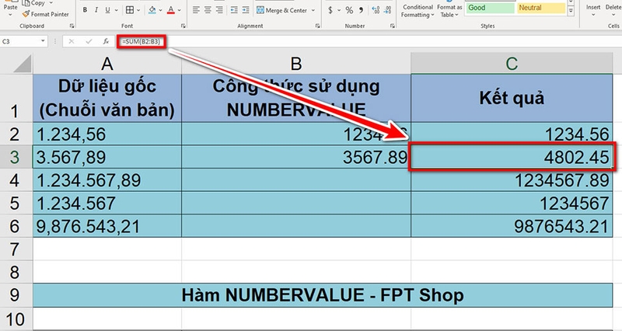
Task: Expand Paste options arrow
Action: click(x=10, y=15)
